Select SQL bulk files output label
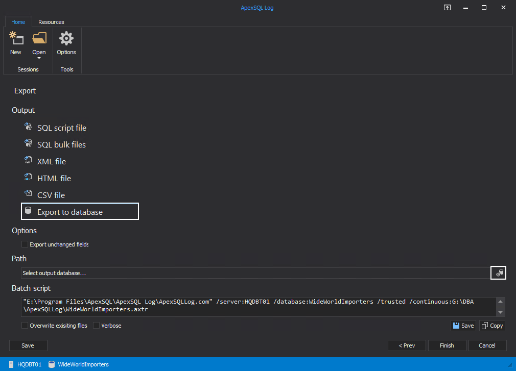The width and height of the screenshot is (516, 371). [x=61, y=144]
